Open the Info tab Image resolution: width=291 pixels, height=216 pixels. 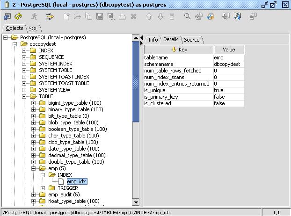[153, 40]
